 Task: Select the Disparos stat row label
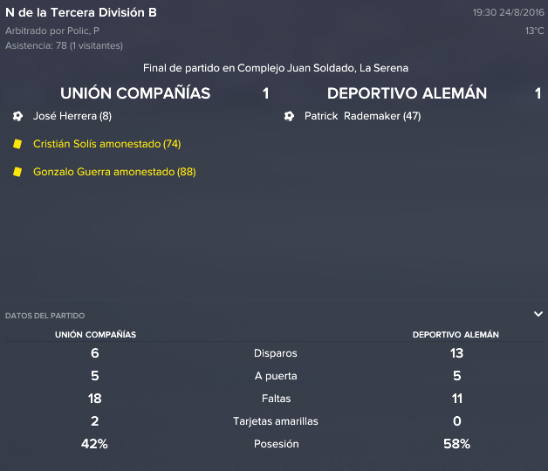pyautogui.click(x=276, y=353)
